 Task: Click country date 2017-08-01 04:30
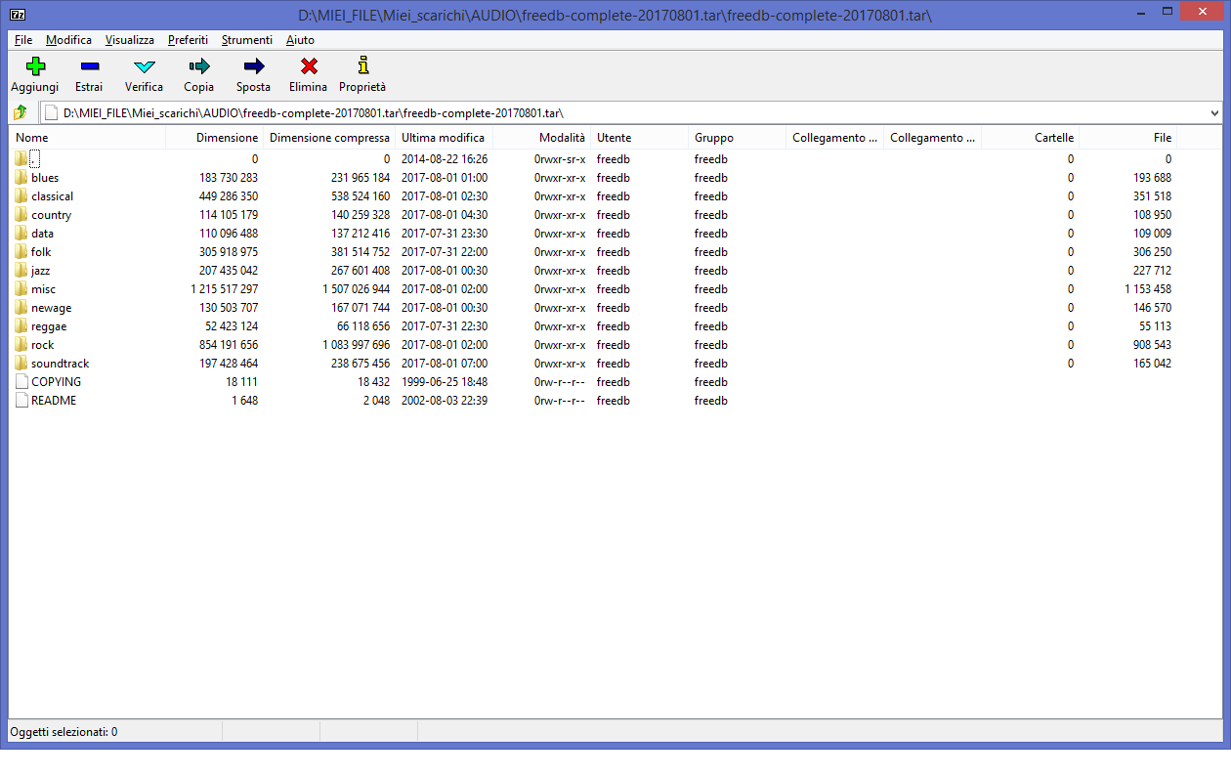445,215
